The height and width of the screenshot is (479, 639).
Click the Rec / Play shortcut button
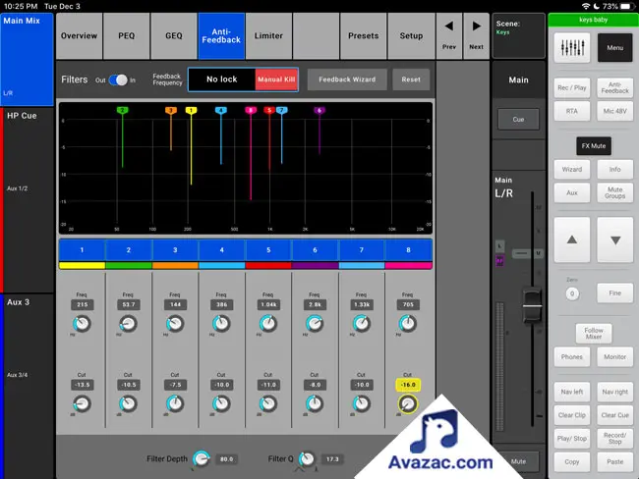point(572,87)
